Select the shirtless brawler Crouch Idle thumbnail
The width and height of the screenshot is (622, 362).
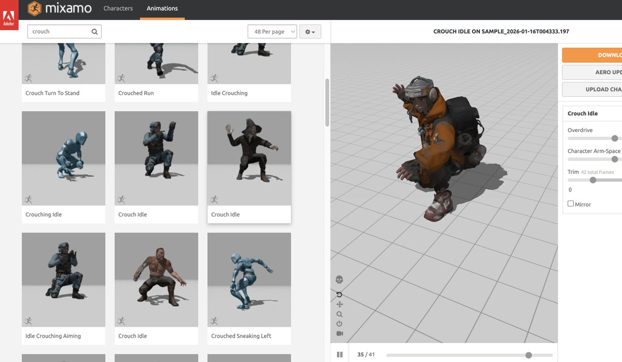156,280
